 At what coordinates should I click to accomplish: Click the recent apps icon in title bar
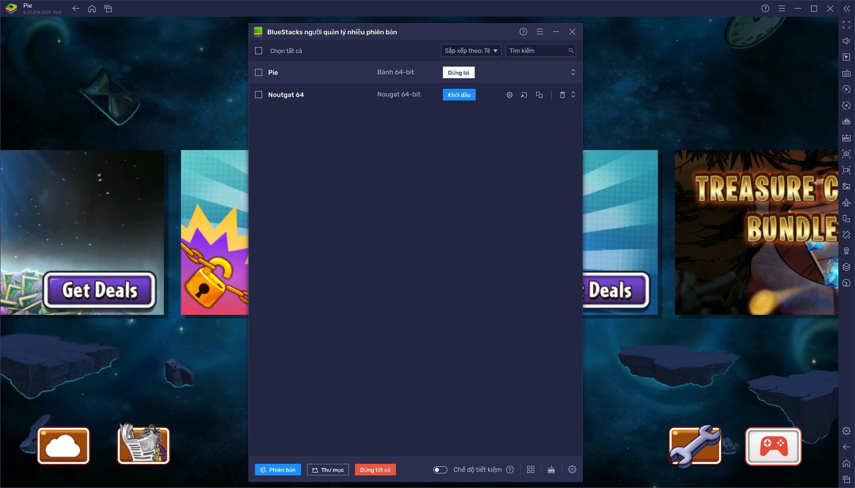(108, 8)
